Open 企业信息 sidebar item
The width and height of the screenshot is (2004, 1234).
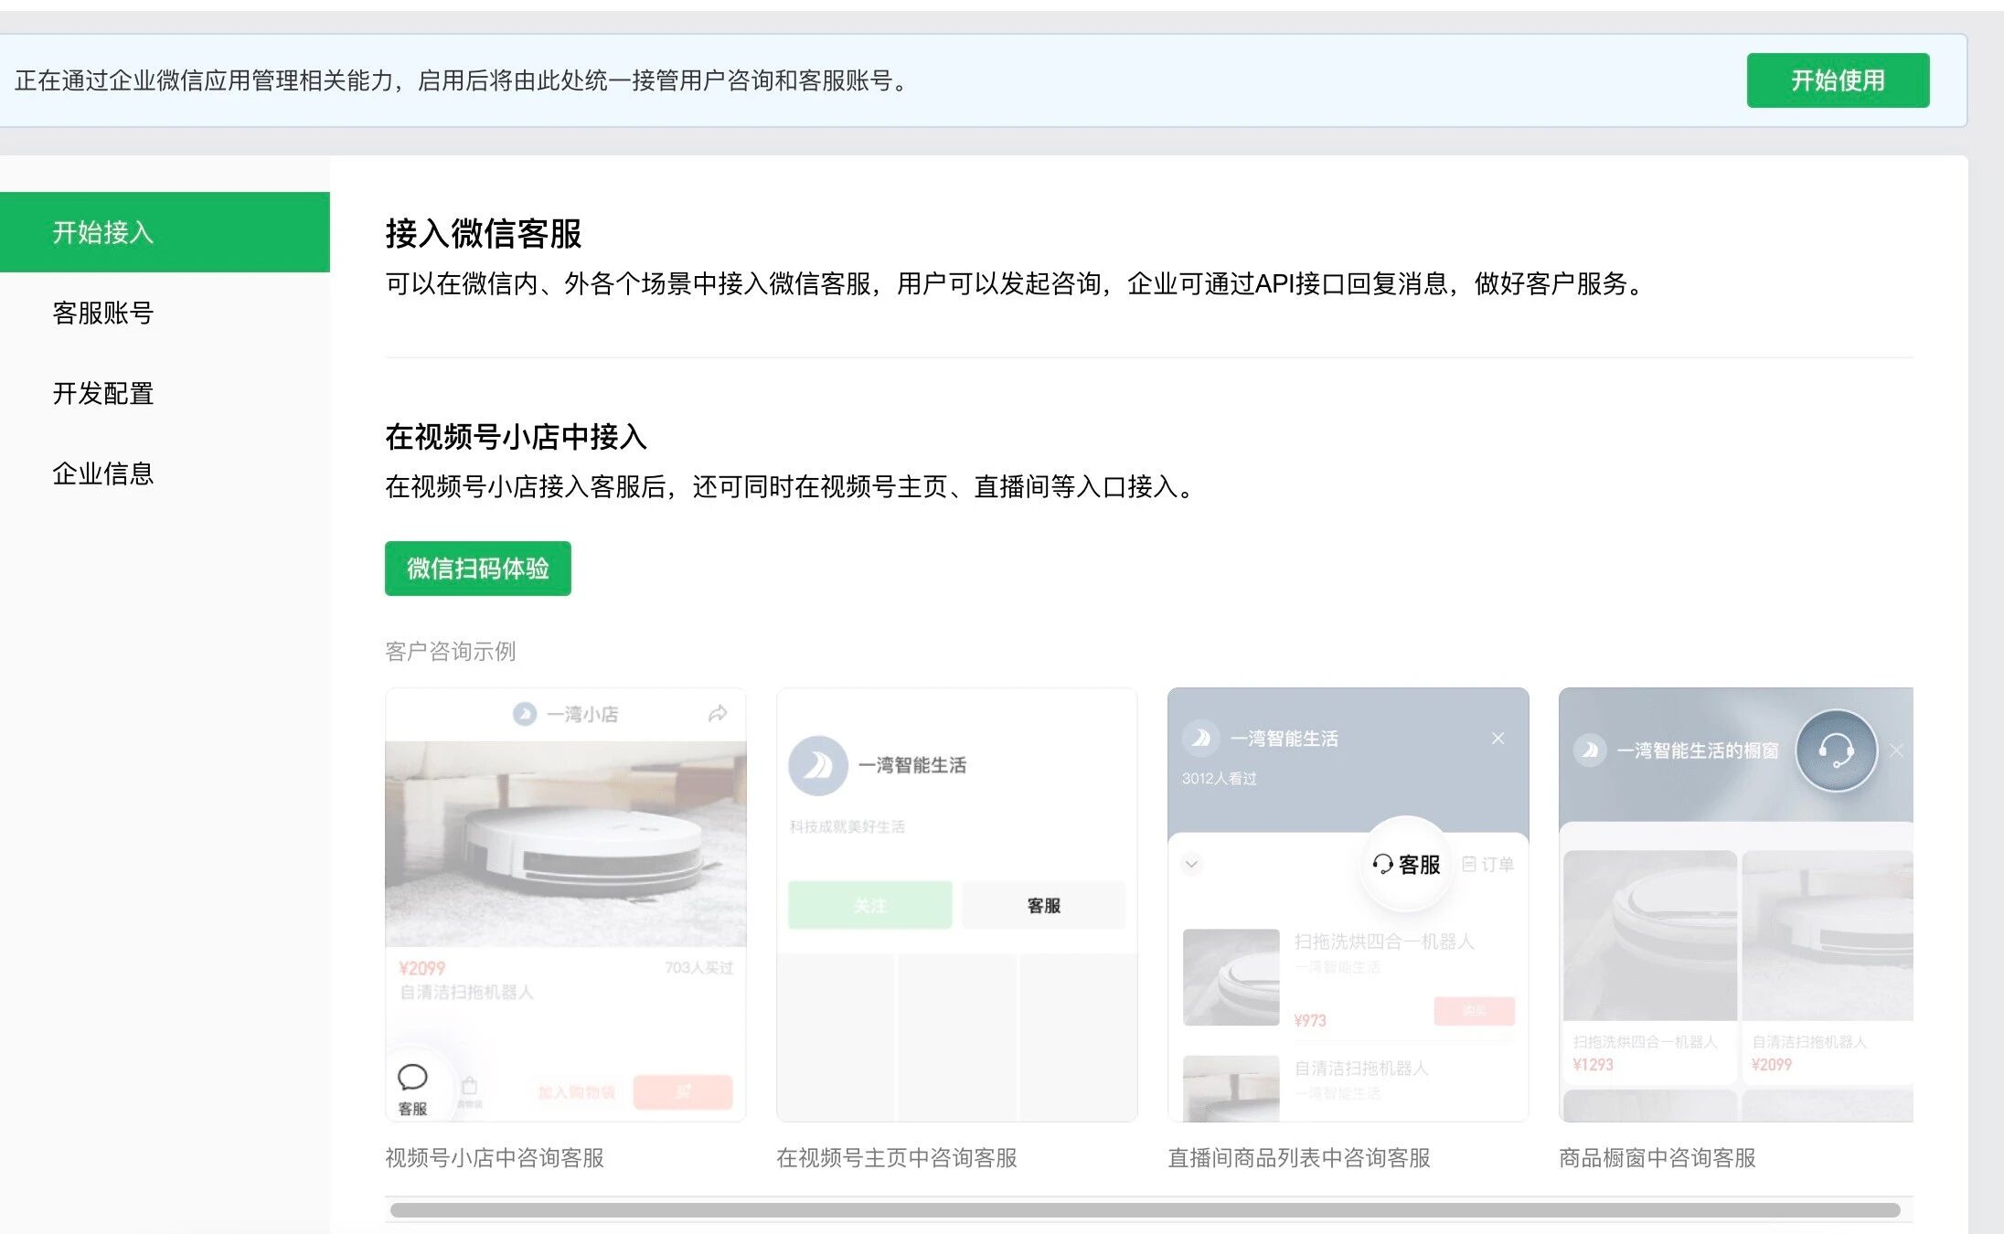(102, 473)
